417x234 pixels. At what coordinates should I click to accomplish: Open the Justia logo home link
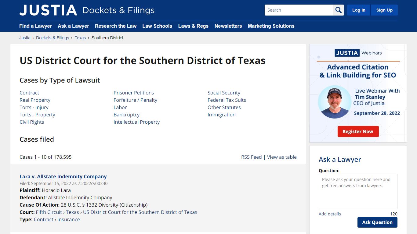point(48,10)
